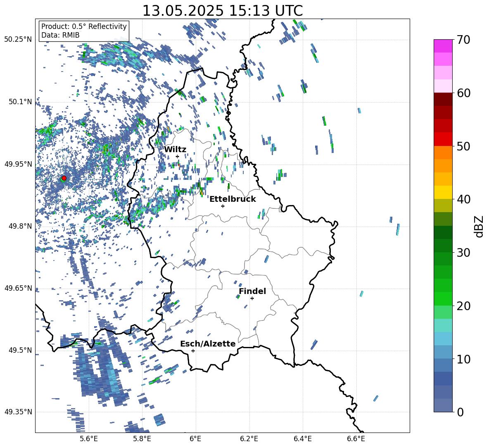Click the 30 tick on the colorbar
489x447 pixels.
[x=463, y=253]
